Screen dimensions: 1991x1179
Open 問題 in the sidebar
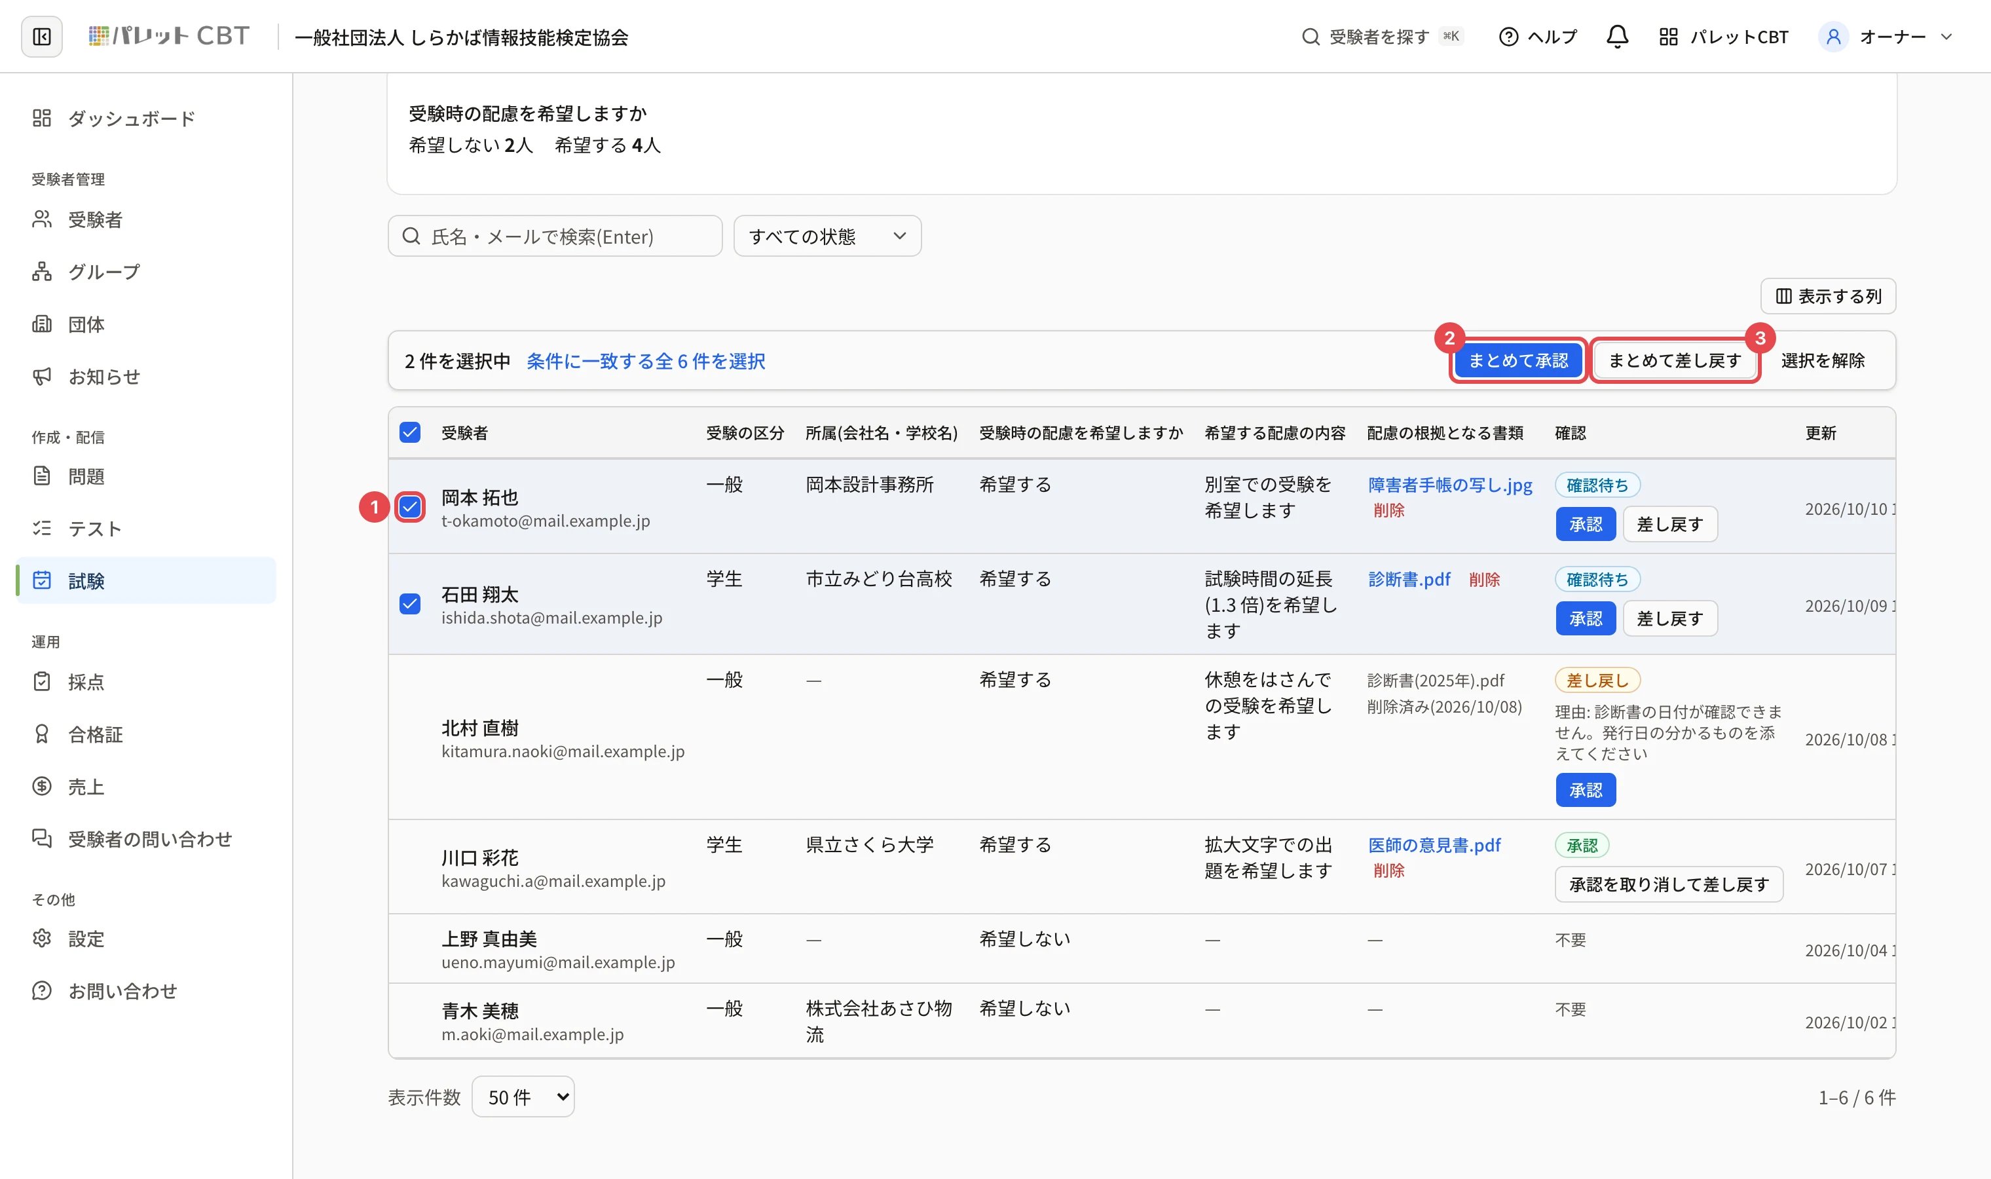pyautogui.click(x=146, y=476)
